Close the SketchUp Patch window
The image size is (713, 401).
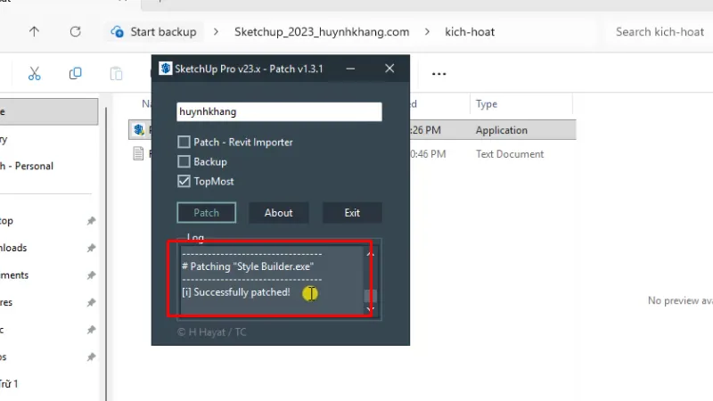[389, 69]
